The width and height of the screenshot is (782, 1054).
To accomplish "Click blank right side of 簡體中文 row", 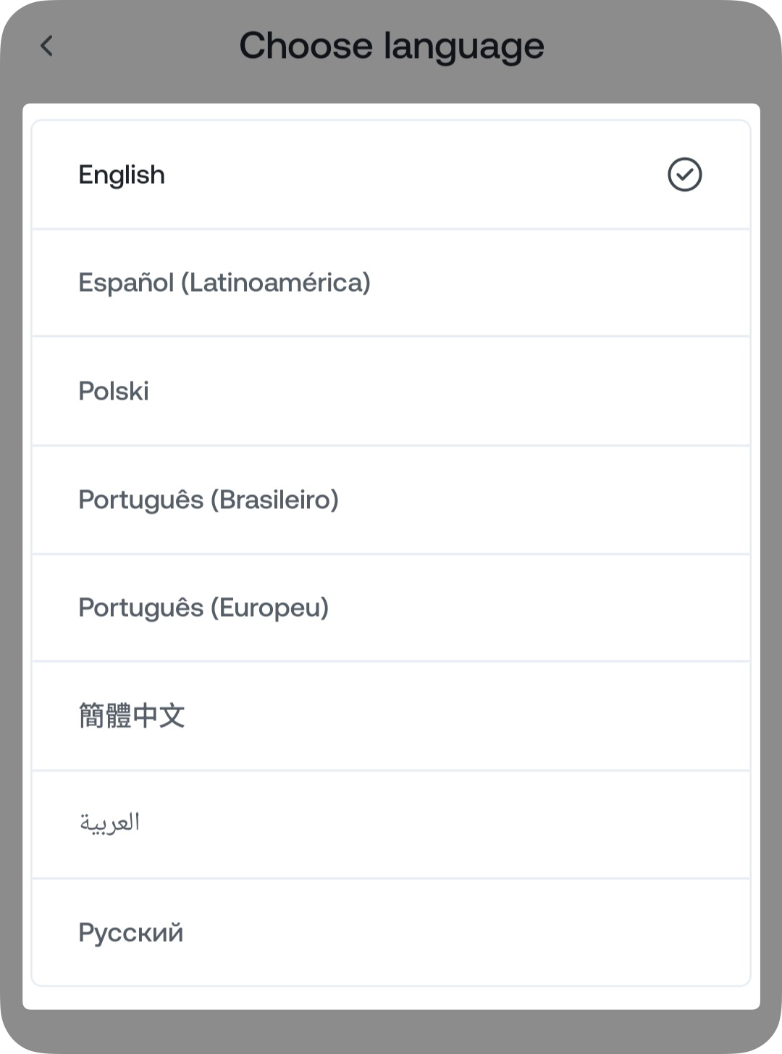I will [x=615, y=716].
